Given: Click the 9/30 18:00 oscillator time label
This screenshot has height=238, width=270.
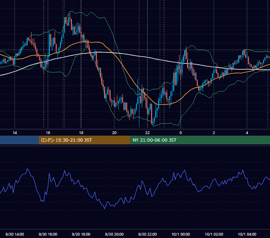Looking at the screenshot, I should (x=81, y=234).
